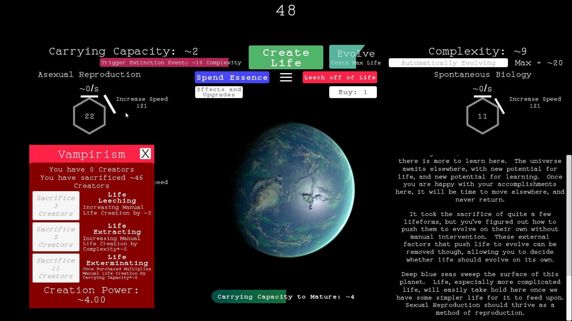Toggle Spend Essence mode
572x321 pixels.
coord(232,77)
